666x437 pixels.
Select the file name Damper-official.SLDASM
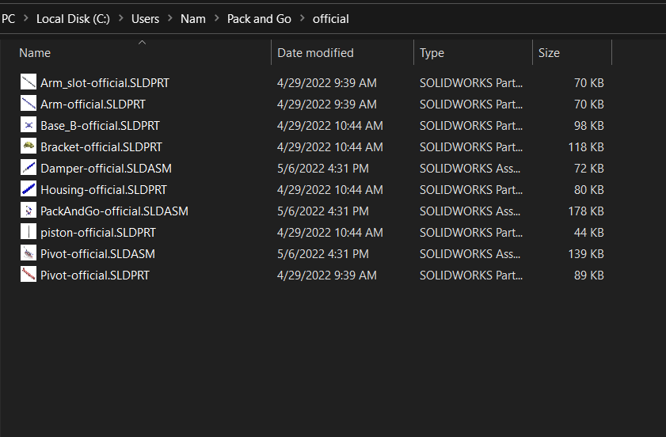(106, 168)
